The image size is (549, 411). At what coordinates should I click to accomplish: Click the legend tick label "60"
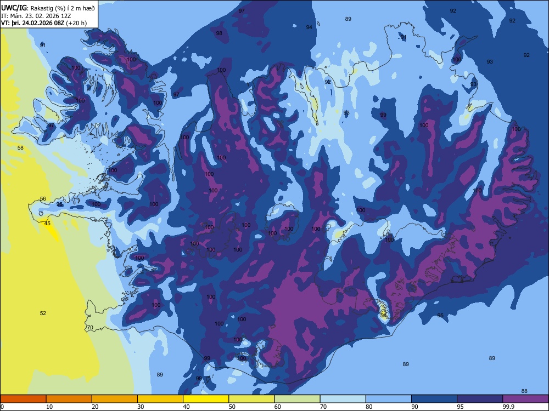[x=278, y=407]
